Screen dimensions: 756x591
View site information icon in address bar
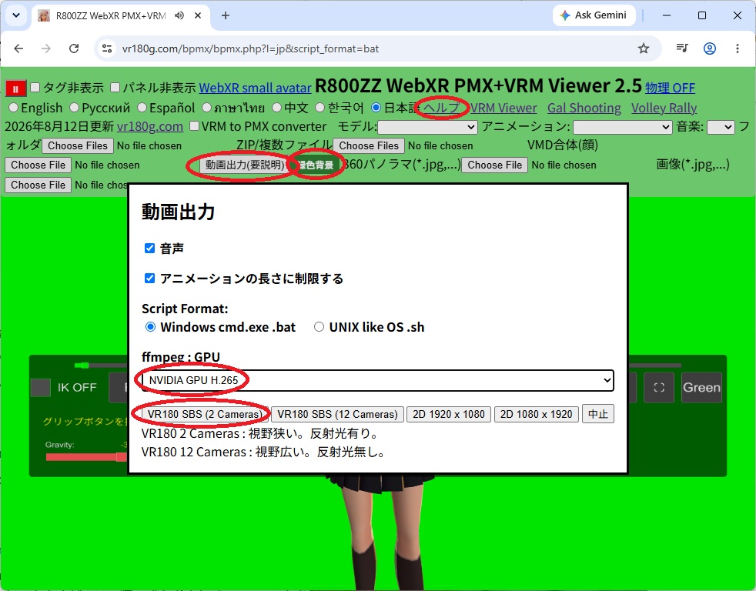coord(107,48)
